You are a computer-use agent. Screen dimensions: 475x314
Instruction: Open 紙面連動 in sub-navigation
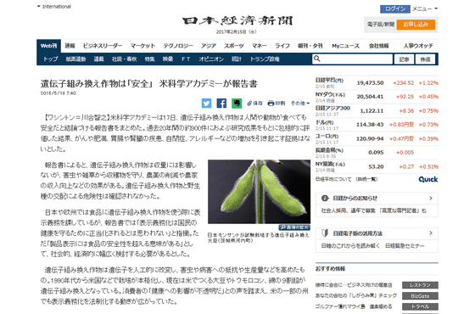point(75,59)
